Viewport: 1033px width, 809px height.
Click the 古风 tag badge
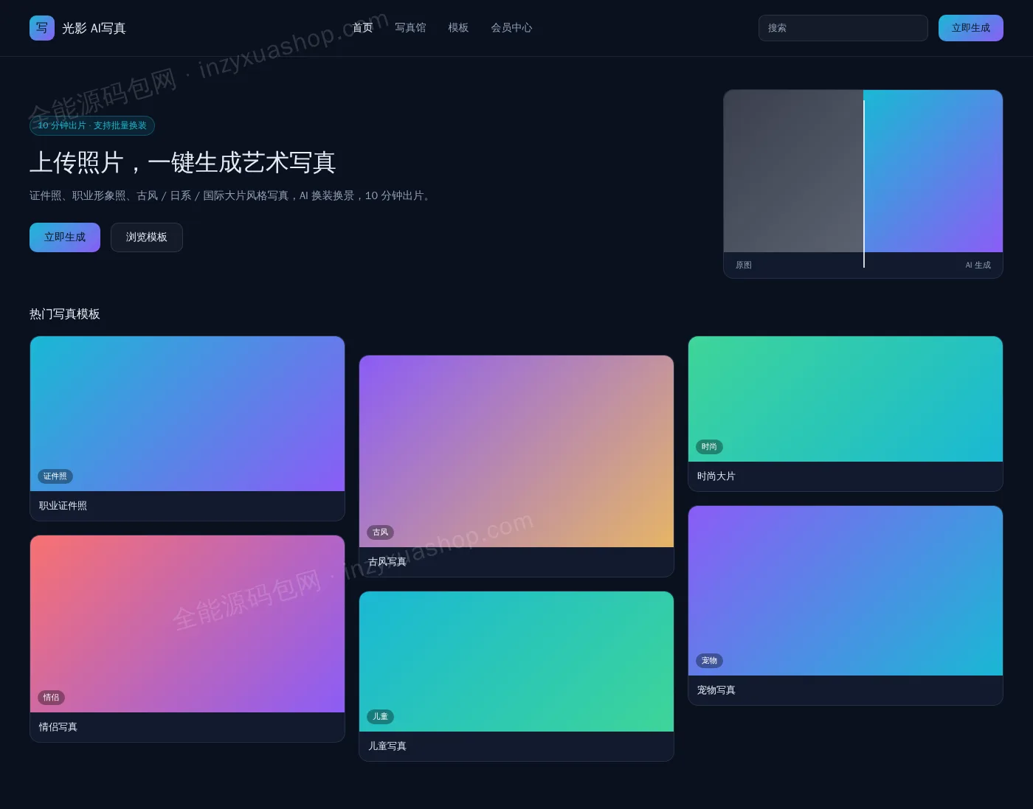[x=381, y=532]
